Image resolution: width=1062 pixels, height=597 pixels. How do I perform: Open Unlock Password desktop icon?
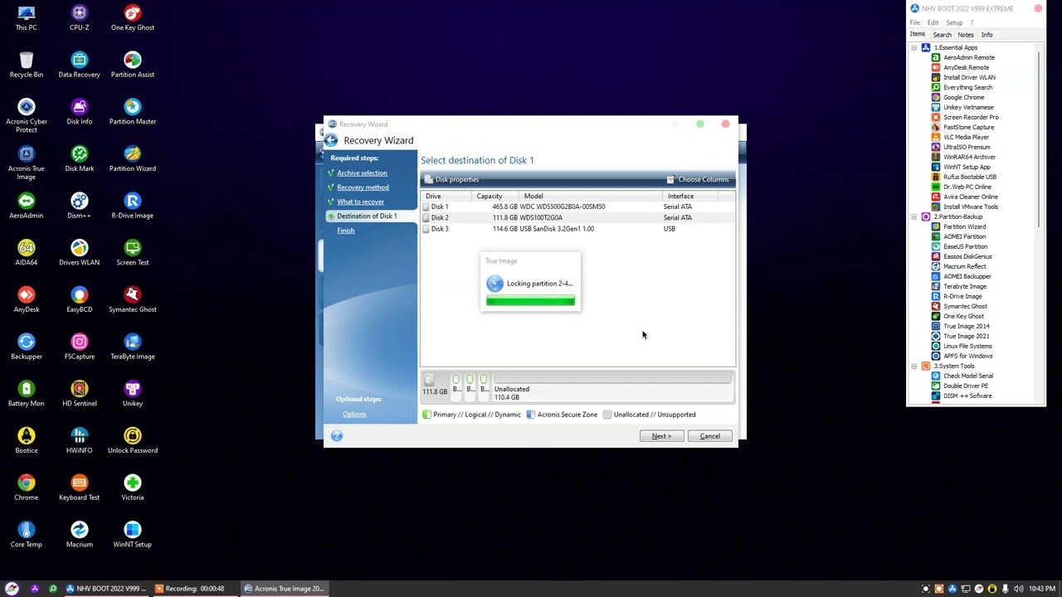pos(133,441)
